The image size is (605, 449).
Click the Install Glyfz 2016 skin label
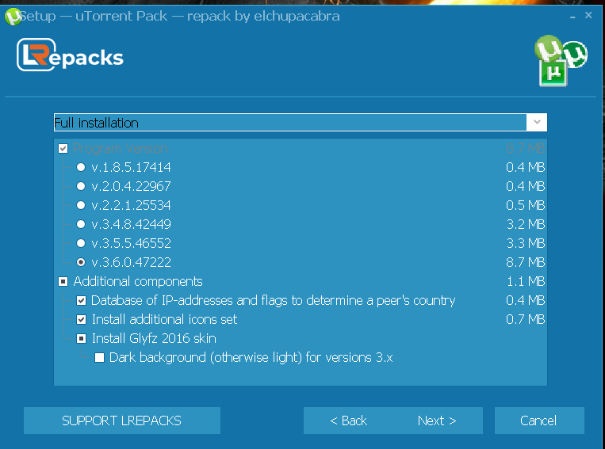tap(154, 338)
